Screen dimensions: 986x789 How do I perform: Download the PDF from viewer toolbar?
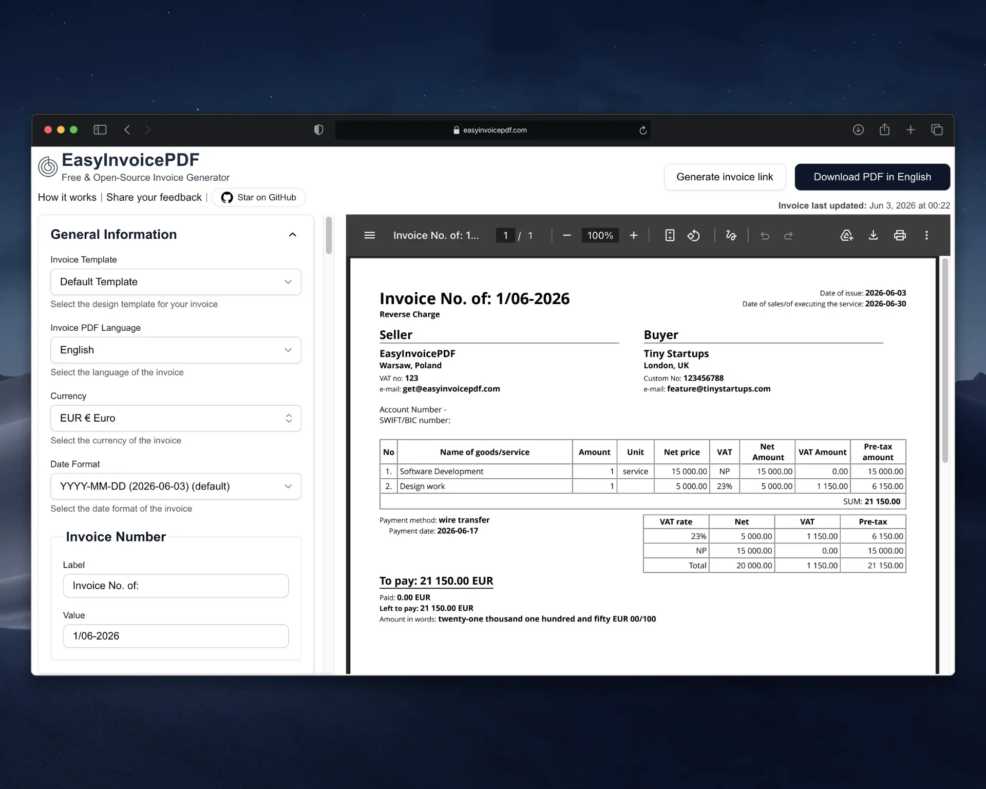873,235
